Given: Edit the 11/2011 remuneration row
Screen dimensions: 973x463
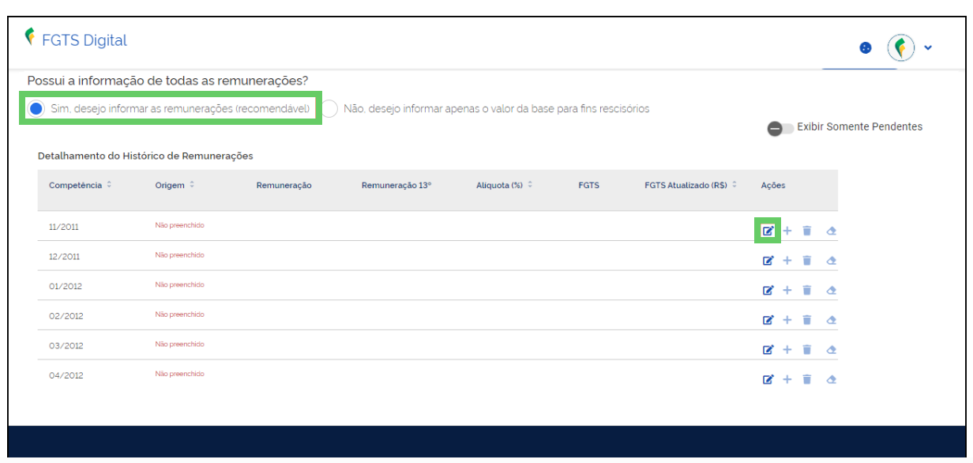Looking at the screenshot, I should coord(768,231).
